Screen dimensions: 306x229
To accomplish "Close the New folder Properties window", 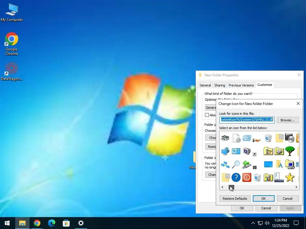I will 299,75.
